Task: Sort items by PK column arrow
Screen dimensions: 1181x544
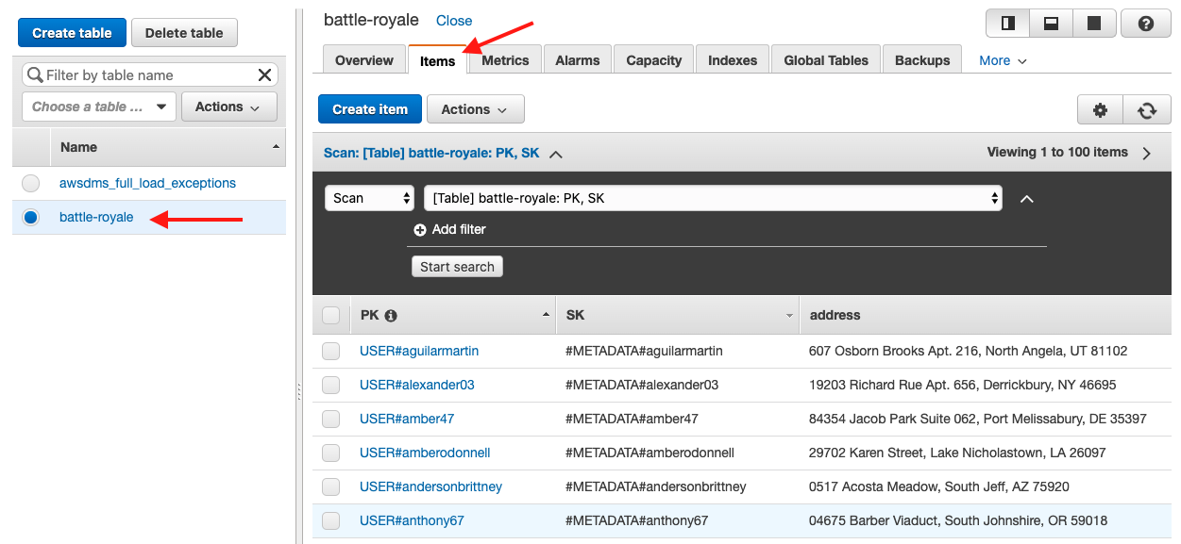Action: tap(546, 314)
